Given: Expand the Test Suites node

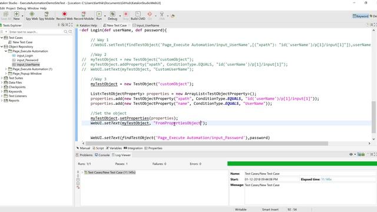Looking at the screenshot, I should (2, 78).
